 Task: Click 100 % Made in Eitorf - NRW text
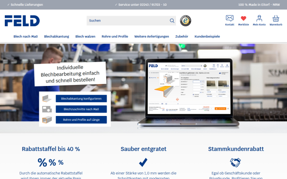tap(259, 5)
